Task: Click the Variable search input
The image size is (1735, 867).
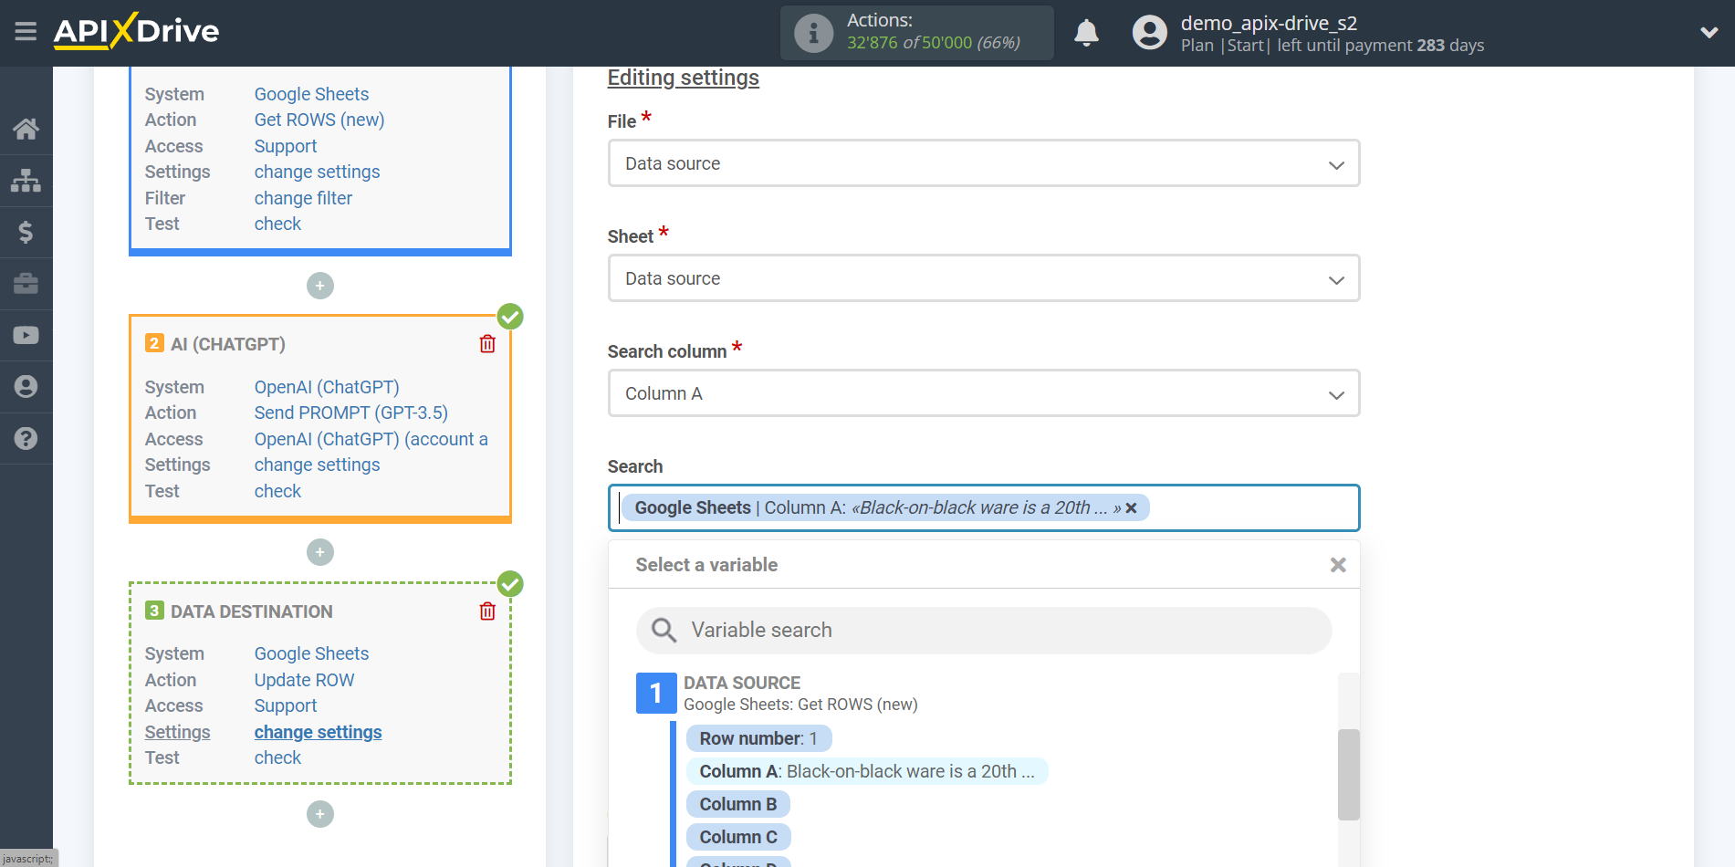Action: [984, 631]
